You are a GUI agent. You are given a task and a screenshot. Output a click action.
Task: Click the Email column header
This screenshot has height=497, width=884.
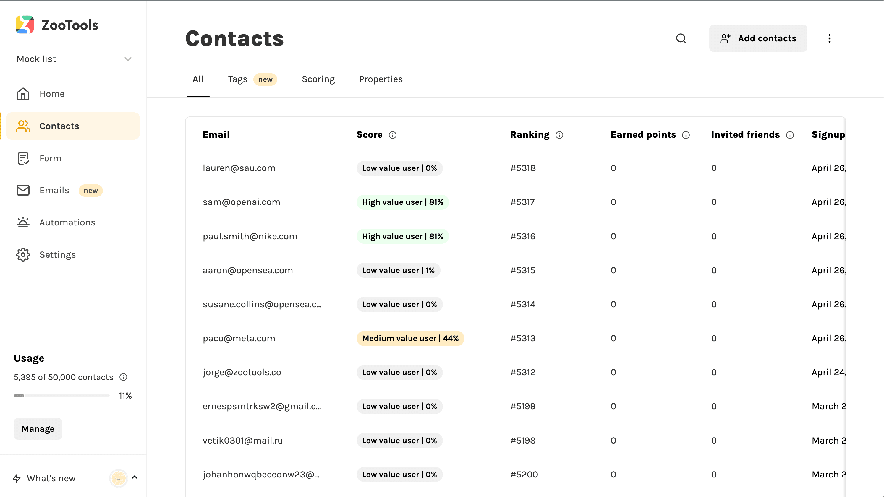pos(216,134)
